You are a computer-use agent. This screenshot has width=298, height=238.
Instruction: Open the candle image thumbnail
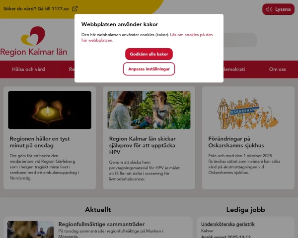[50, 110]
